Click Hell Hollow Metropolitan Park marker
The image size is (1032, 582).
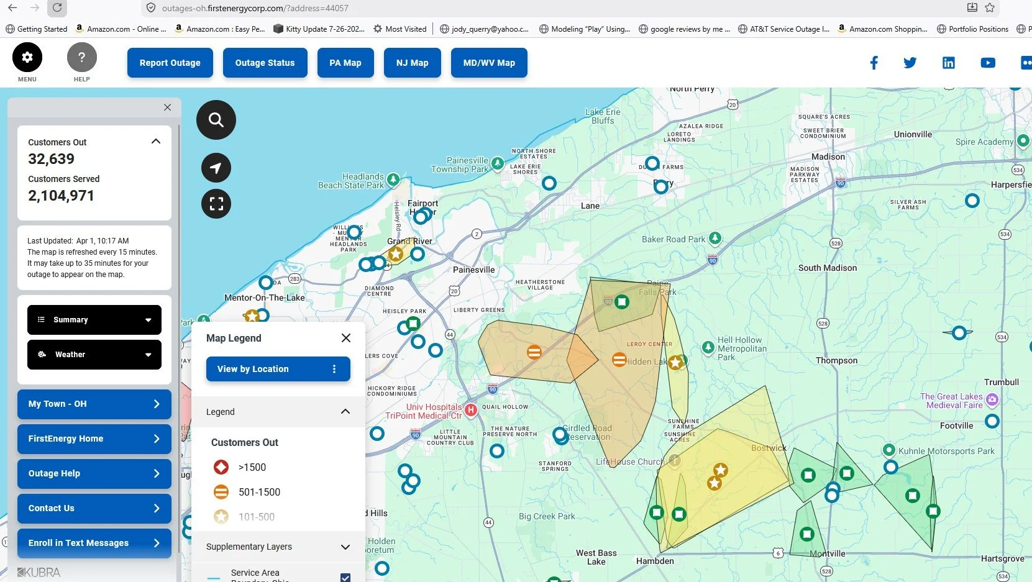[708, 348]
